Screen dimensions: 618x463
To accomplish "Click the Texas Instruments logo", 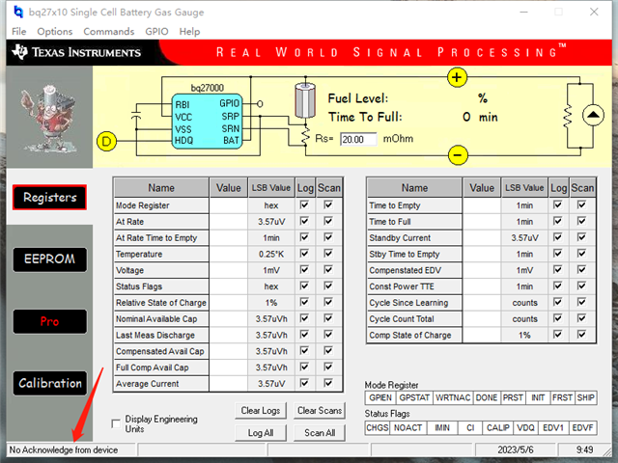I will [76, 52].
